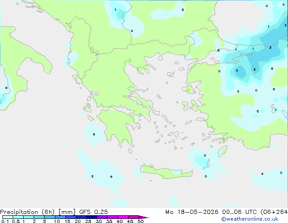Click the legend swatch between 45 and 50
The image size is (288, 223).
pyautogui.click(x=134, y=217)
